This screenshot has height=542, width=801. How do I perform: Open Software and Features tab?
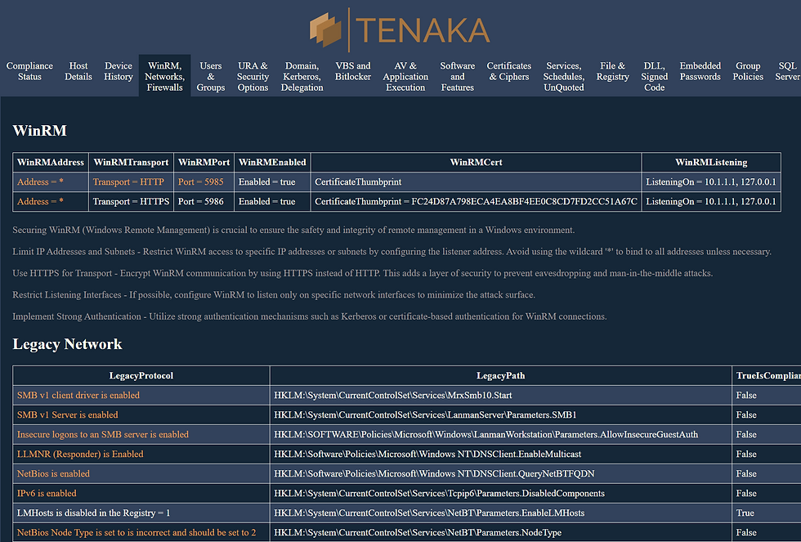[x=457, y=76]
